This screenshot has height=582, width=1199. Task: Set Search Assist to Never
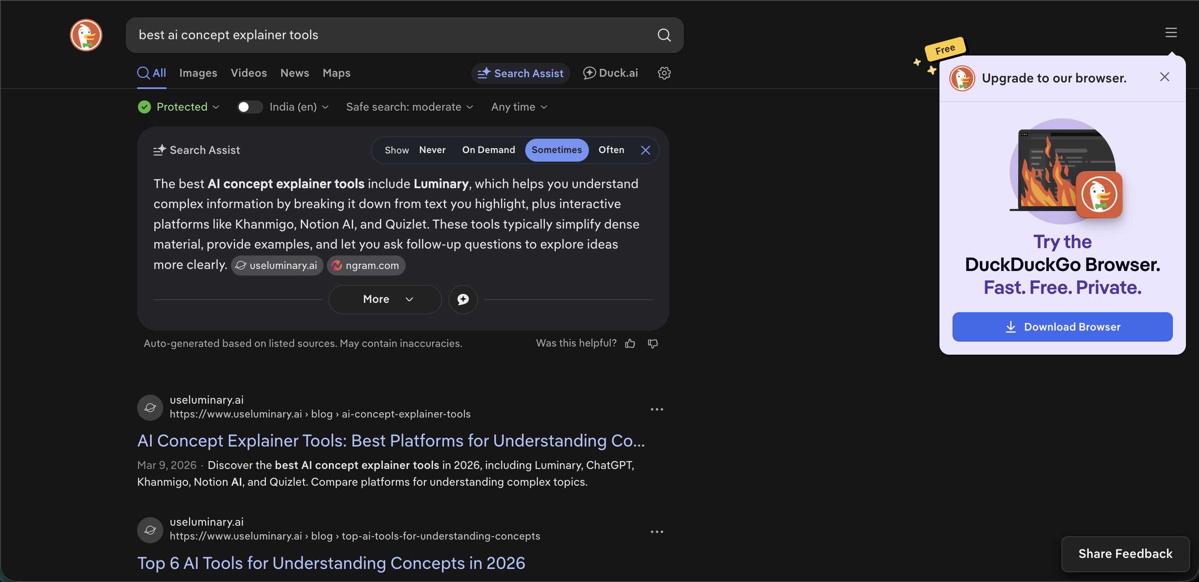tap(432, 150)
